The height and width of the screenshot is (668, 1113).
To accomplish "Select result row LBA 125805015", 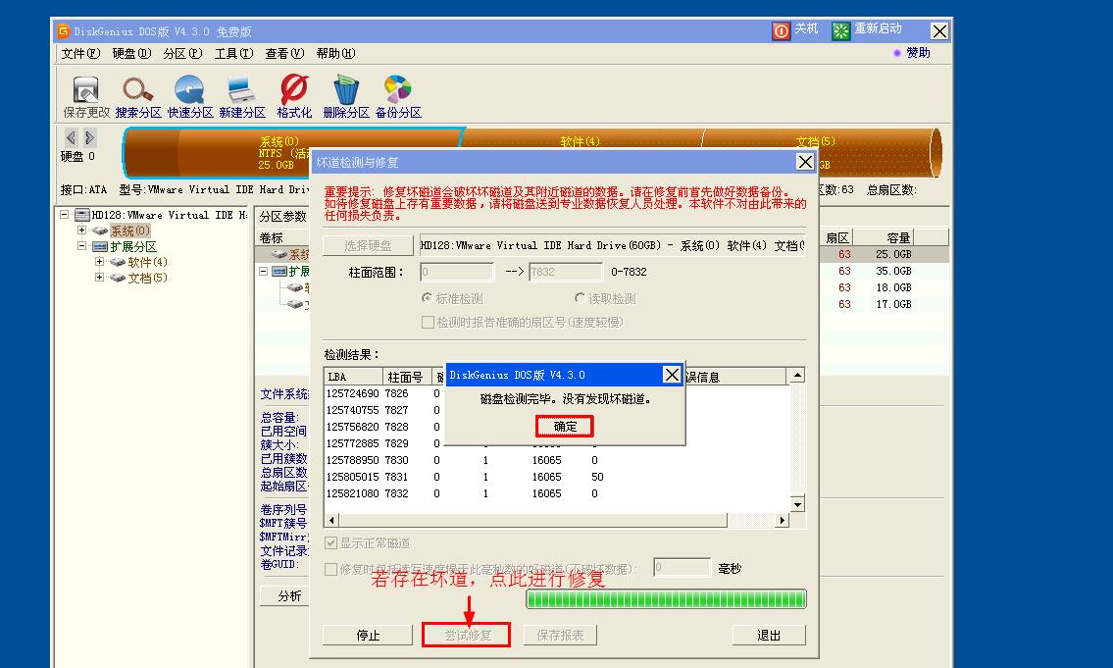I will click(x=557, y=477).
